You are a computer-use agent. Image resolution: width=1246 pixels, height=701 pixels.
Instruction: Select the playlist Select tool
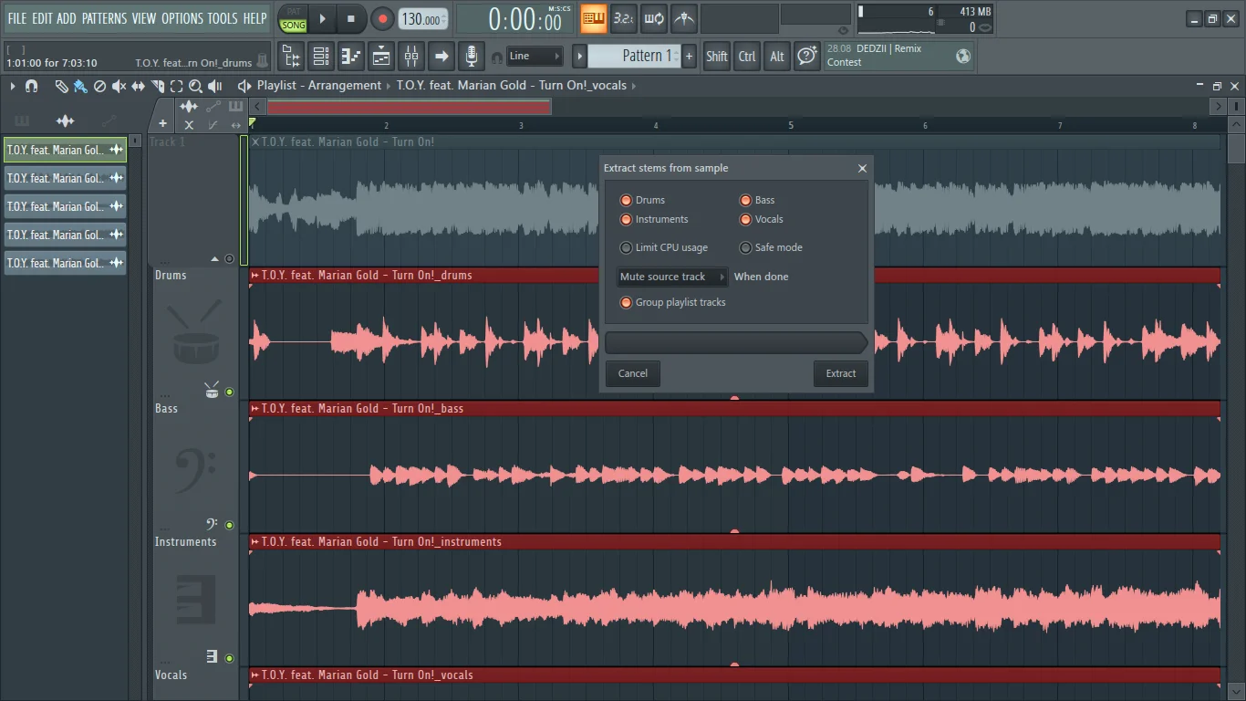[176, 86]
